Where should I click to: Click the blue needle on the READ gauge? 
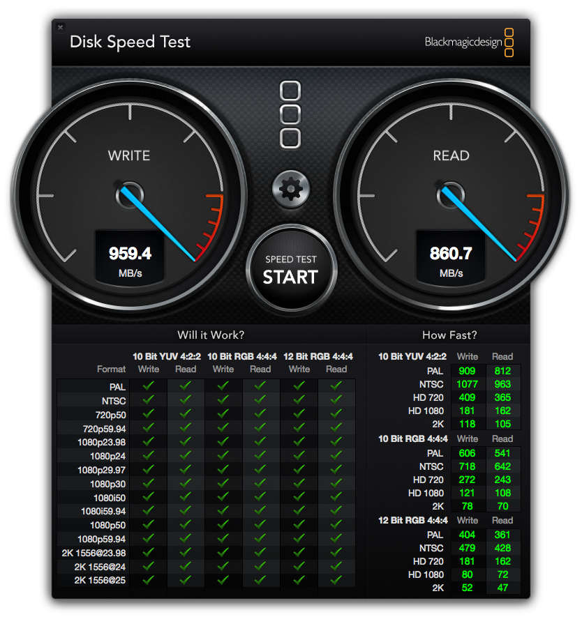[x=479, y=224]
